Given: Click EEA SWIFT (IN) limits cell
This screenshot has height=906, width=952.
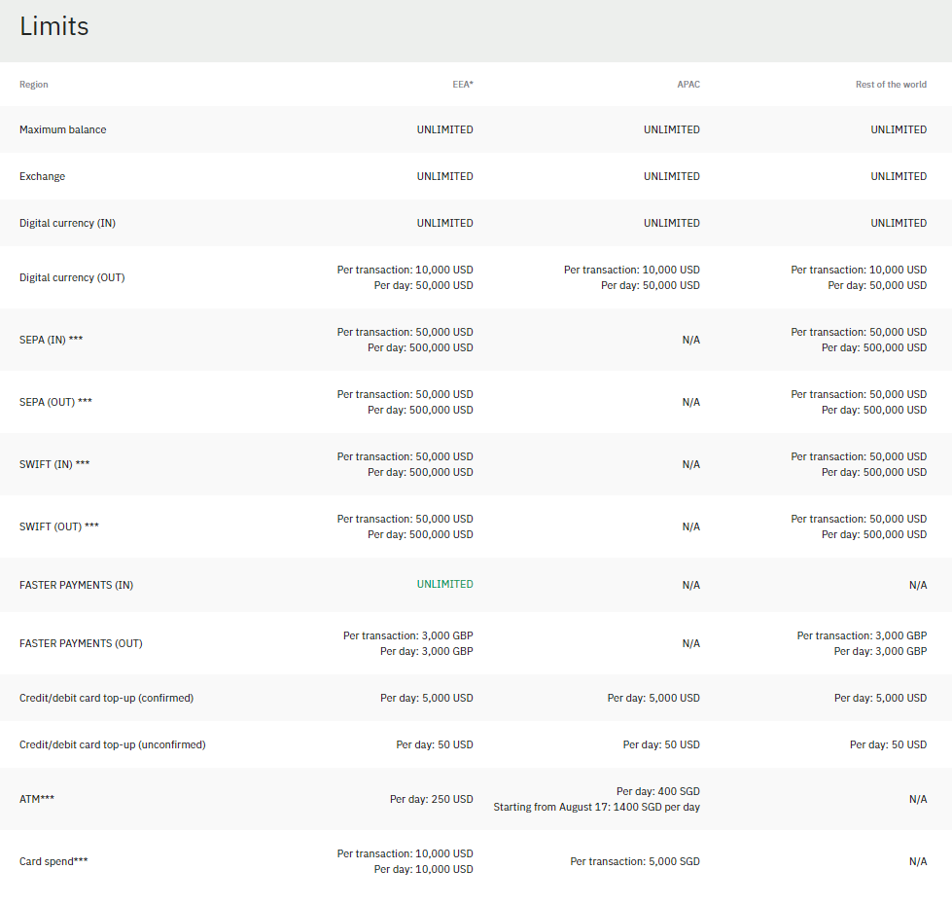Looking at the screenshot, I should click(x=405, y=464).
